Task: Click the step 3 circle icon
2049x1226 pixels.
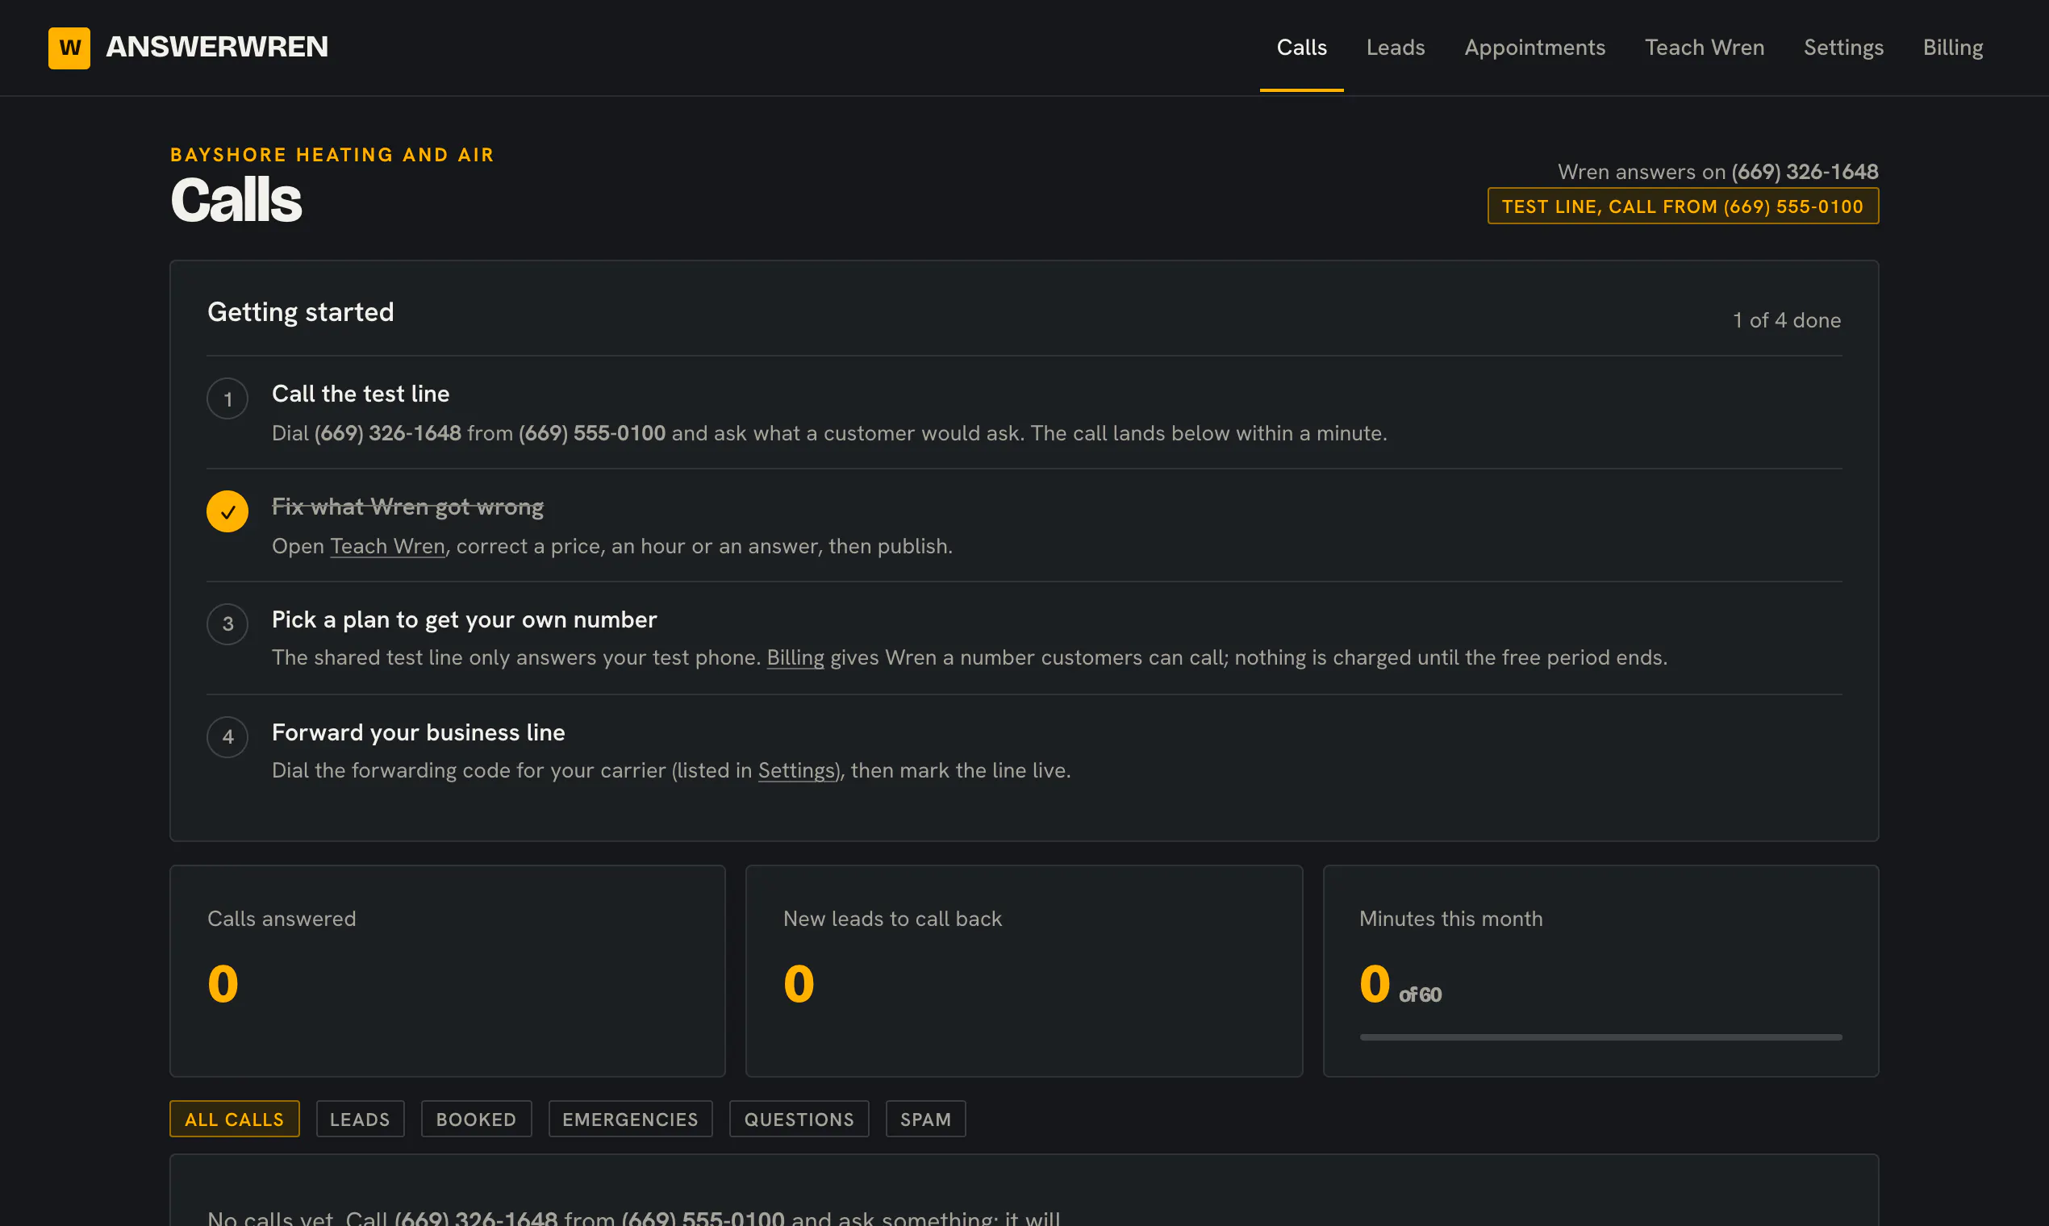Action: 227,623
